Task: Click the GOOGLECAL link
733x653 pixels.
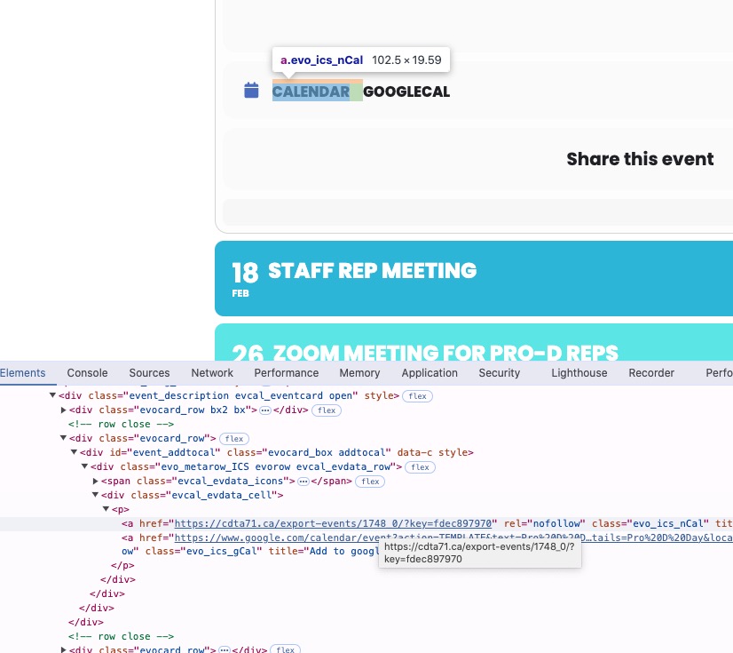Action: [406, 92]
